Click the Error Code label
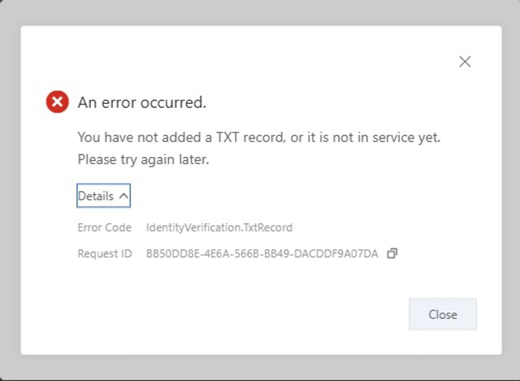Image resolution: width=520 pixels, height=381 pixels. click(x=105, y=227)
